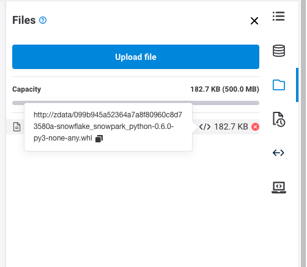
Task: Open the data sources database icon
Action: tap(279, 51)
